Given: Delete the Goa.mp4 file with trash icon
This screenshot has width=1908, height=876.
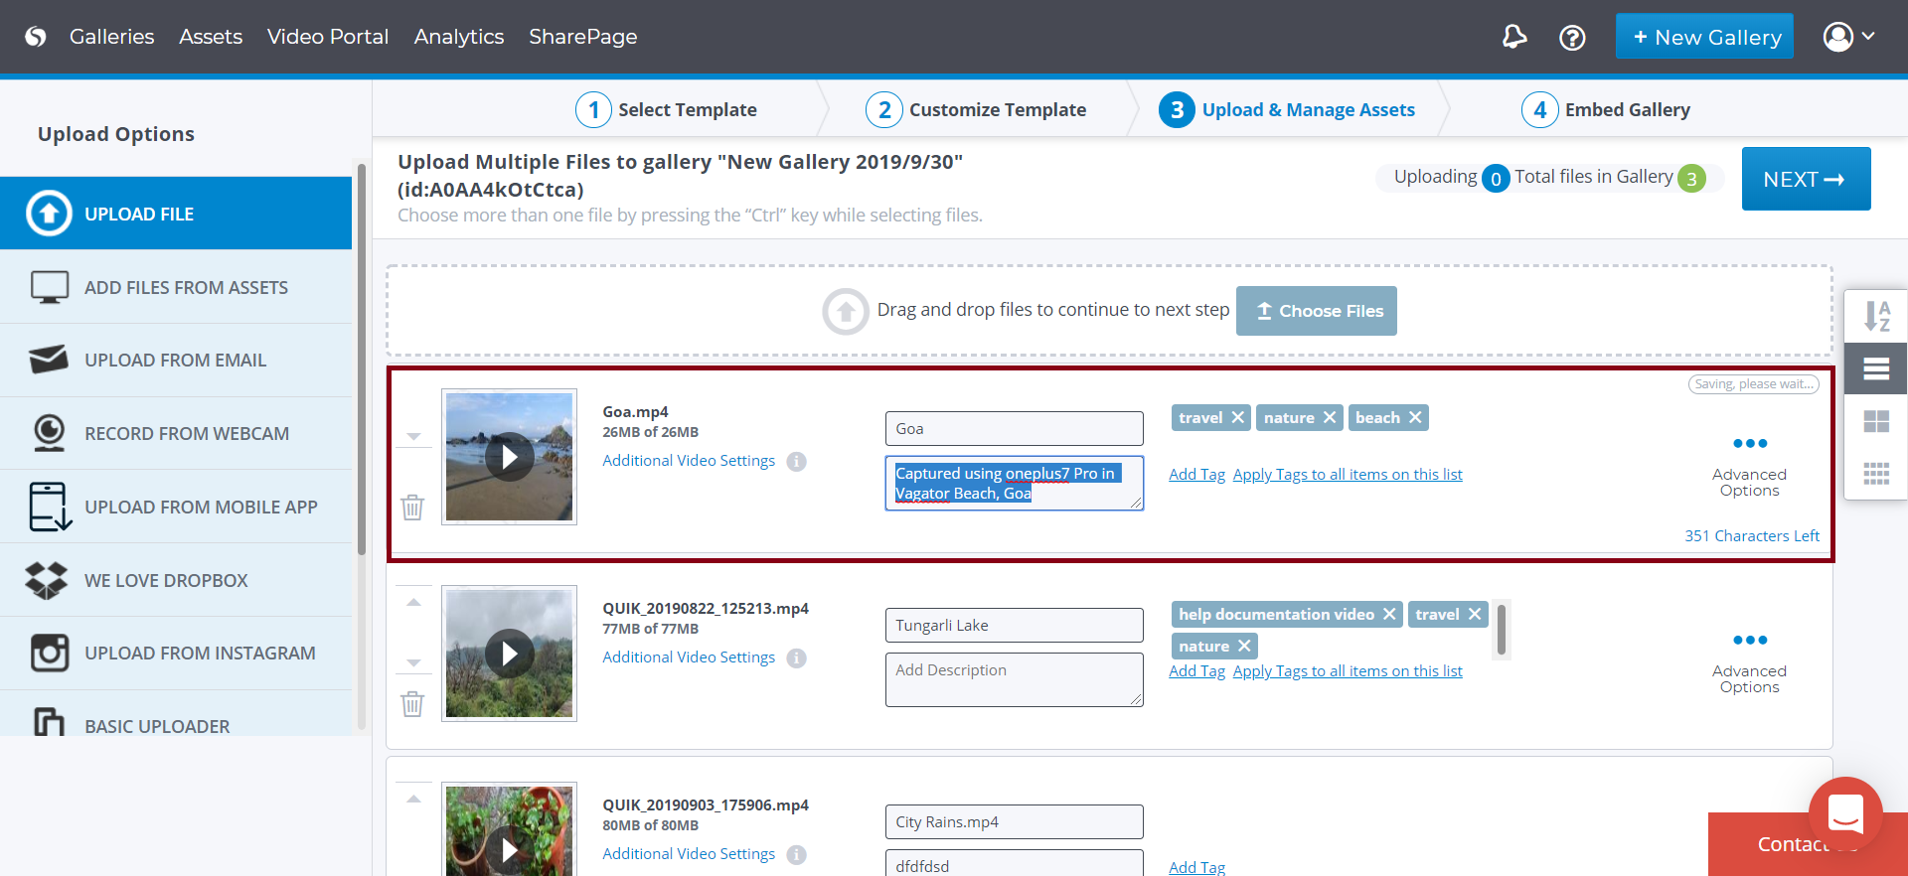Looking at the screenshot, I should point(412,508).
